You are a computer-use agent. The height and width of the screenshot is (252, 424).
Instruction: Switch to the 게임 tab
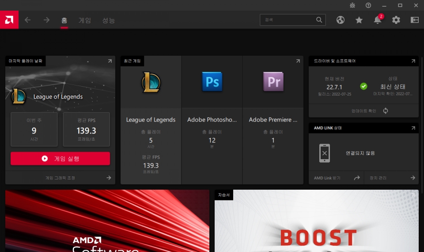click(85, 20)
